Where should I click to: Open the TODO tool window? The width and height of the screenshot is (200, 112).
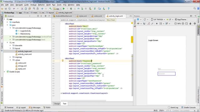click(x=47, y=107)
